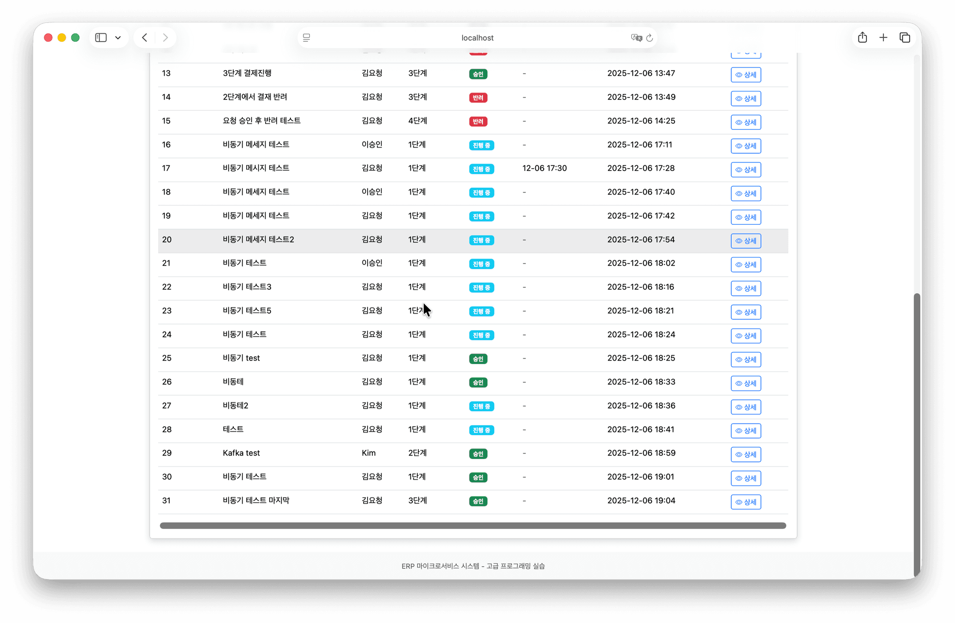Open 상세 for row 31 비동기 테스트 마지막

[746, 502]
